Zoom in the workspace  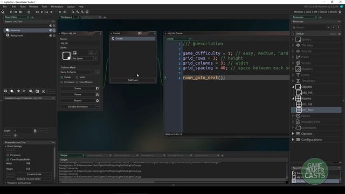pyautogui.click(x=78, y=12)
